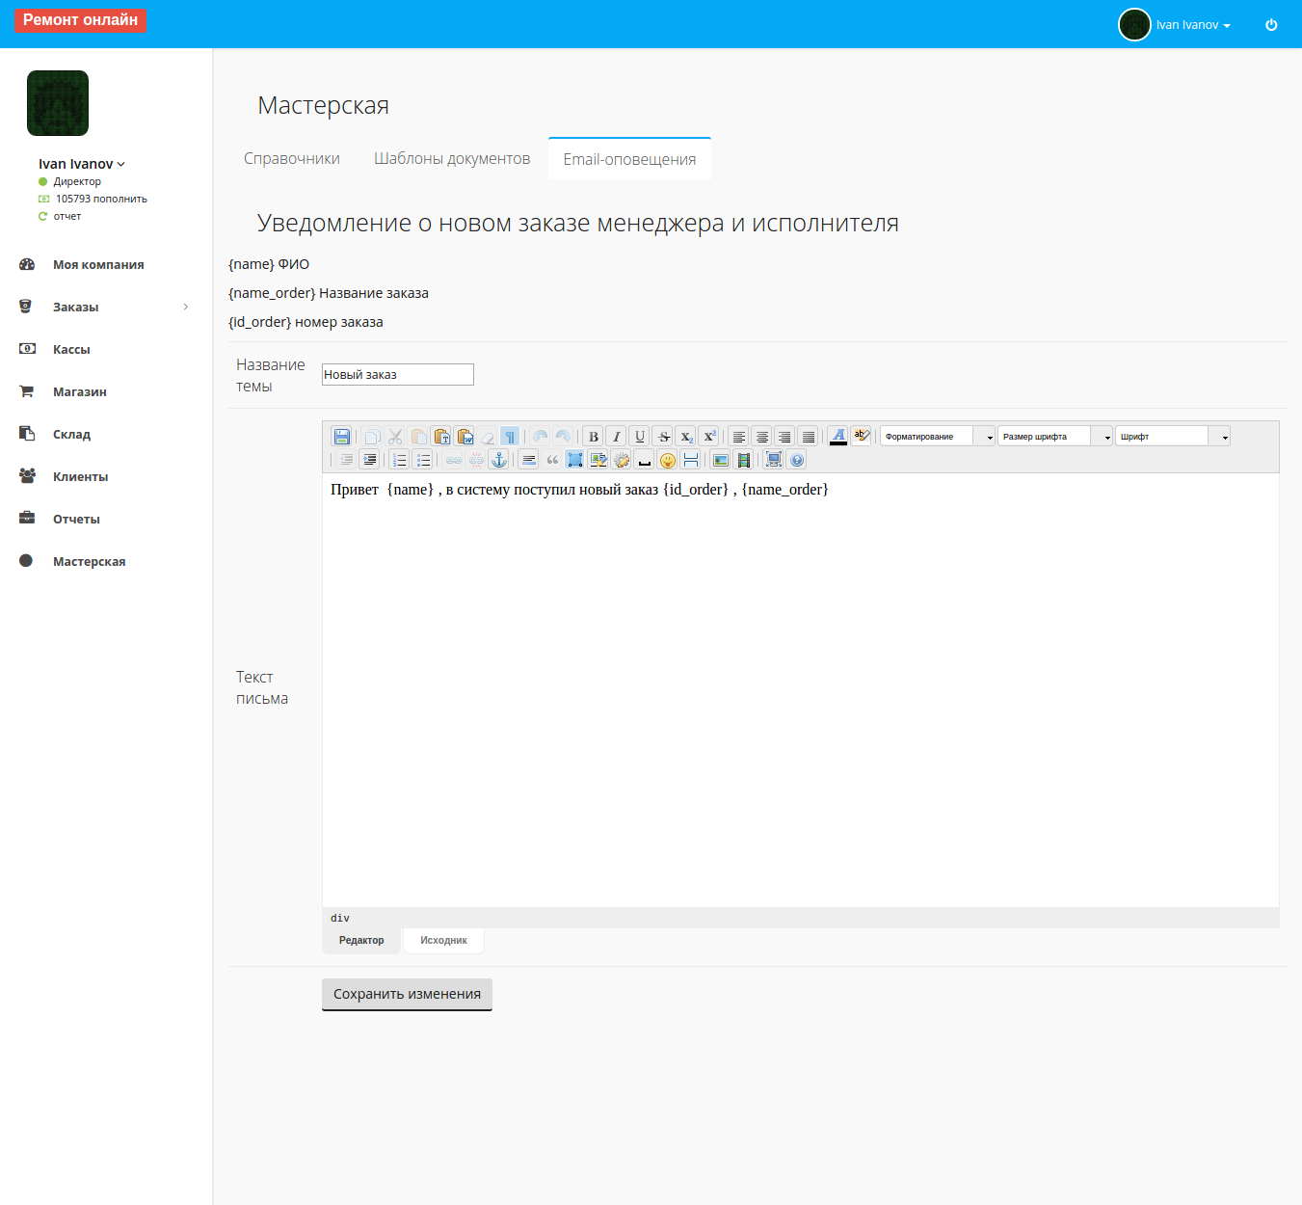Switch to the Справочники tab
The width and height of the screenshot is (1302, 1205).
292,159
